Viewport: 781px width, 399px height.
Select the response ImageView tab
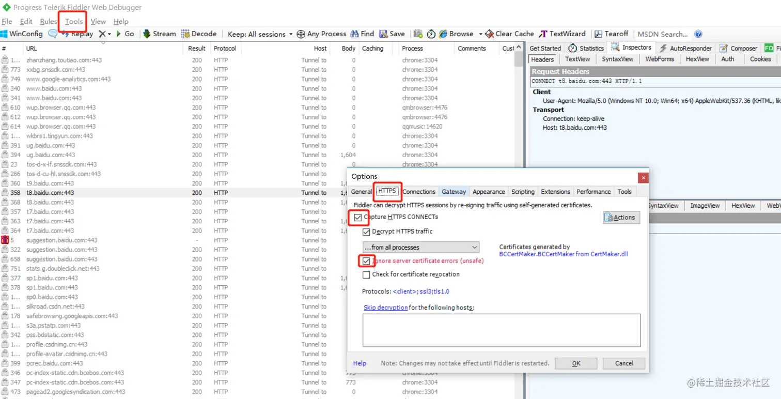(705, 206)
